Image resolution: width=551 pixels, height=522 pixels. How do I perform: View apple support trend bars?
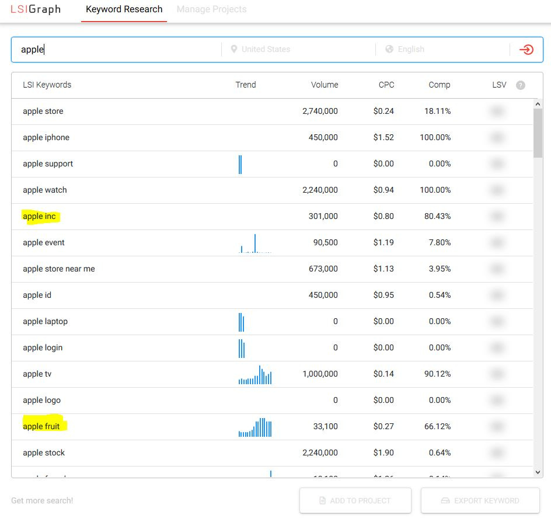240,165
